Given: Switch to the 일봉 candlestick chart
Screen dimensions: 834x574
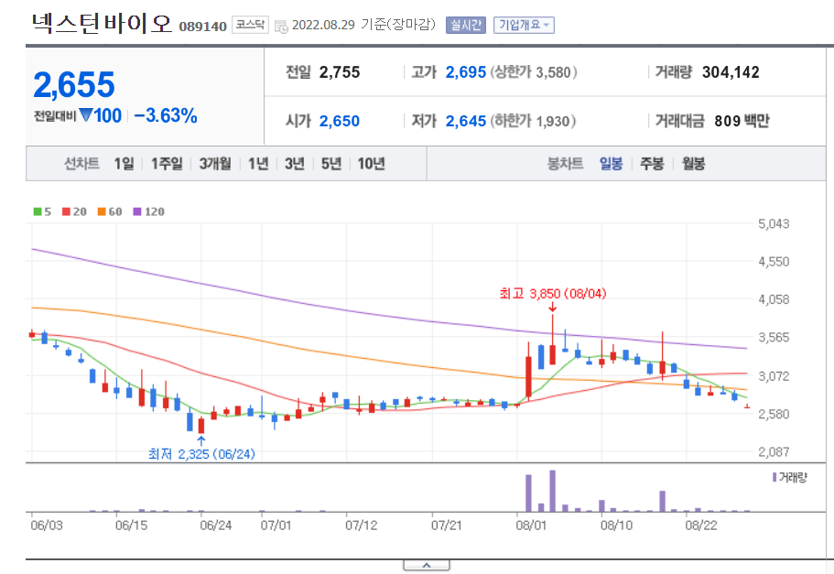Looking at the screenshot, I should click(611, 164).
